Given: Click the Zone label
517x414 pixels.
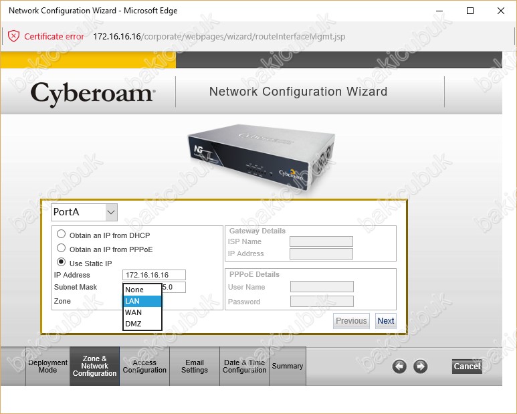Looking at the screenshot, I should pos(62,301).
